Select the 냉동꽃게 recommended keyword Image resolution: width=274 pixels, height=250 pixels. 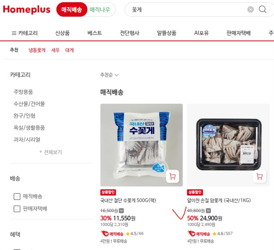click(x=37, y=50)
